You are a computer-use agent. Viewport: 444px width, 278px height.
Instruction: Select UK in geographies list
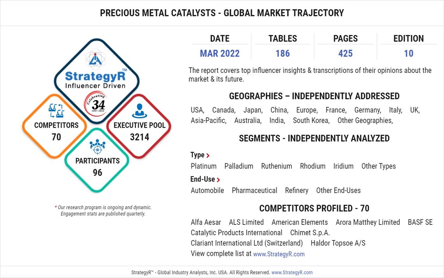[415, 110]
